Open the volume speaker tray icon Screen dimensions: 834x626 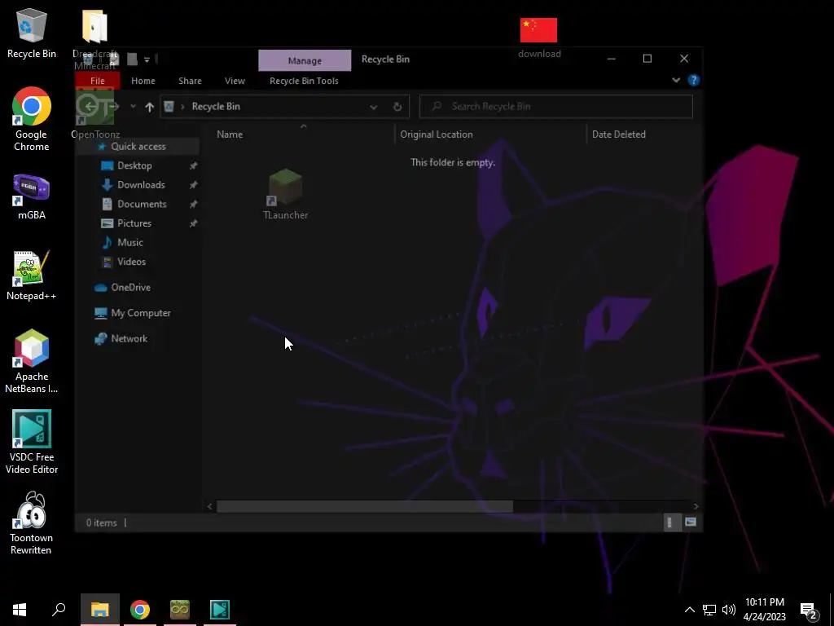pyautogui.click(x=728, y=610)
